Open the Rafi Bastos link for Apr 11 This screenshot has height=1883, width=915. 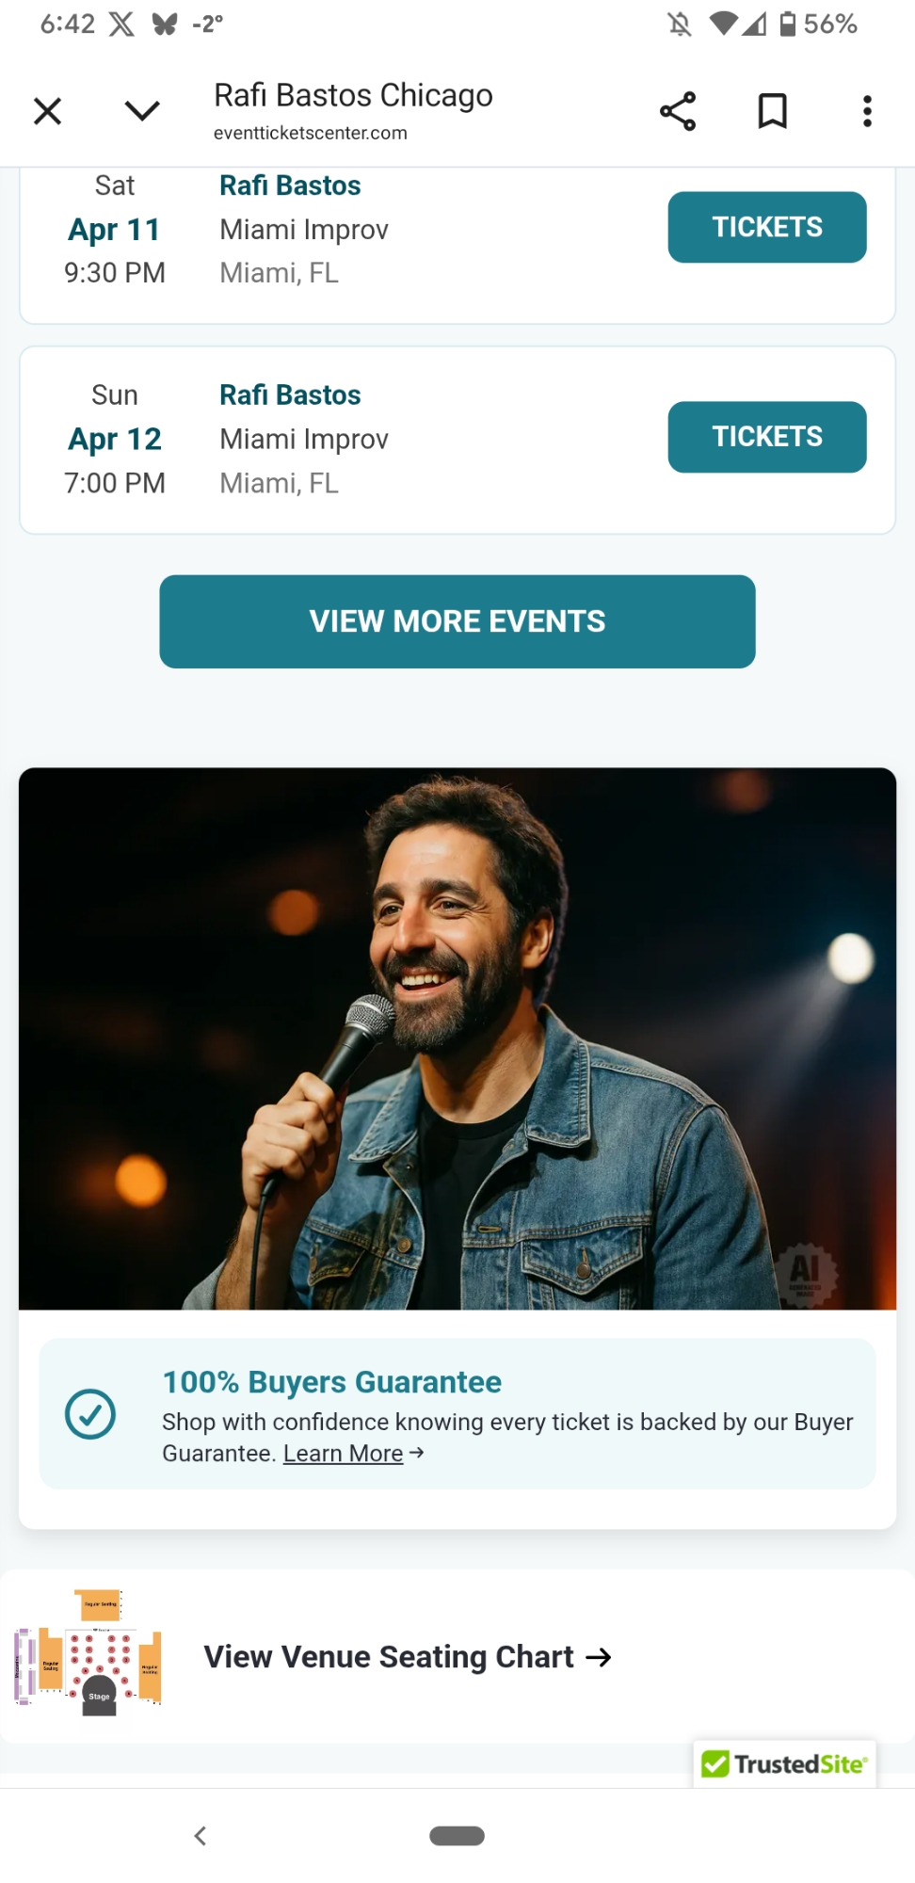pos(290,185)
